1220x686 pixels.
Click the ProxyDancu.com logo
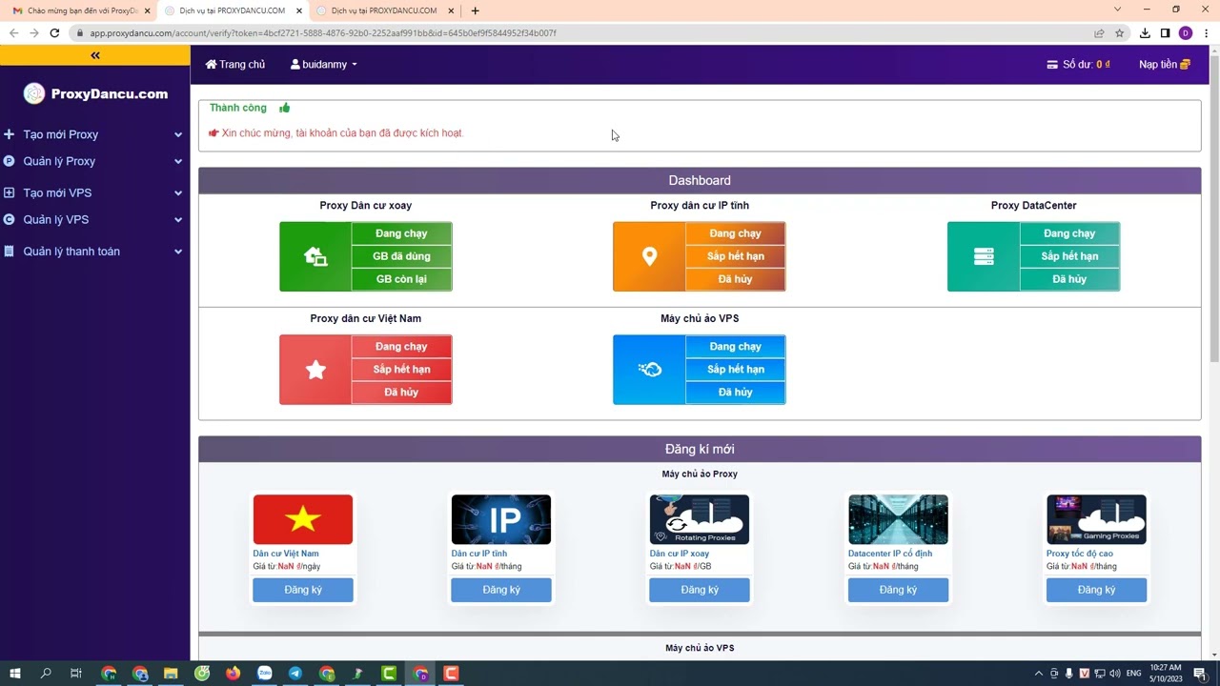coord(95,93)
